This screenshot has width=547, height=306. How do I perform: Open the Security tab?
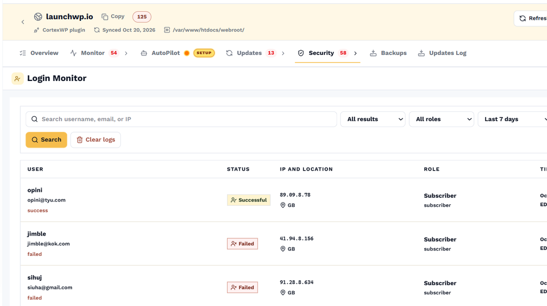(x=322, y=53)
